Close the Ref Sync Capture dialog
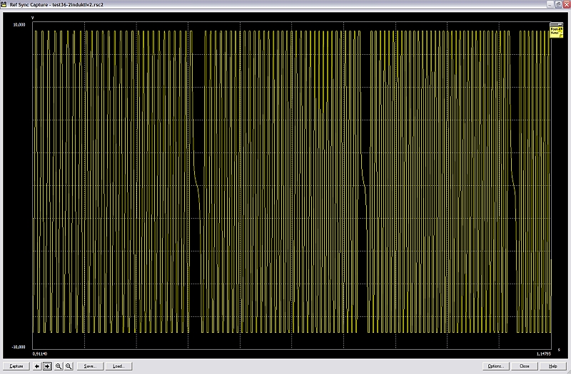571x374 pixels. (525, 366)
